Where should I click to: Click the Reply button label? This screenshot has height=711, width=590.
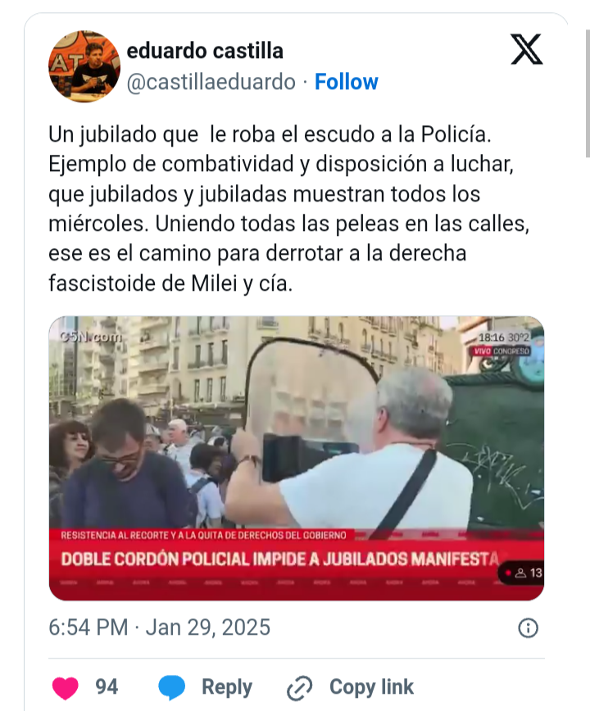[227, 687]
